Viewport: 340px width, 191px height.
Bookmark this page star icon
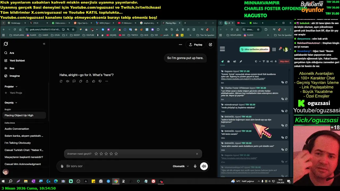point(73,29)
